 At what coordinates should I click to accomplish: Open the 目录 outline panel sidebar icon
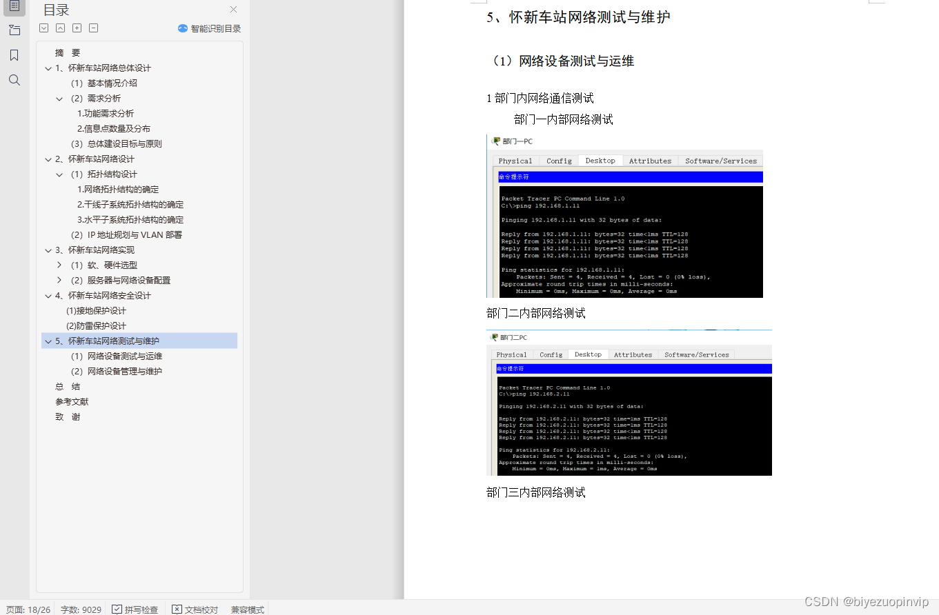(14, 6)
